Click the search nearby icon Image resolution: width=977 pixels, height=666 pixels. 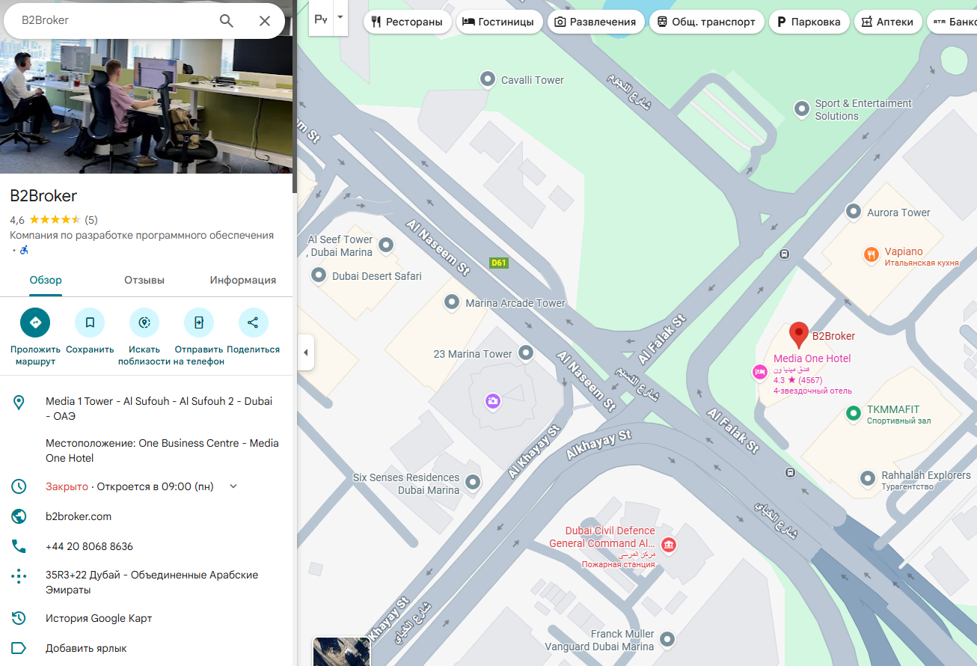(144, 323)
